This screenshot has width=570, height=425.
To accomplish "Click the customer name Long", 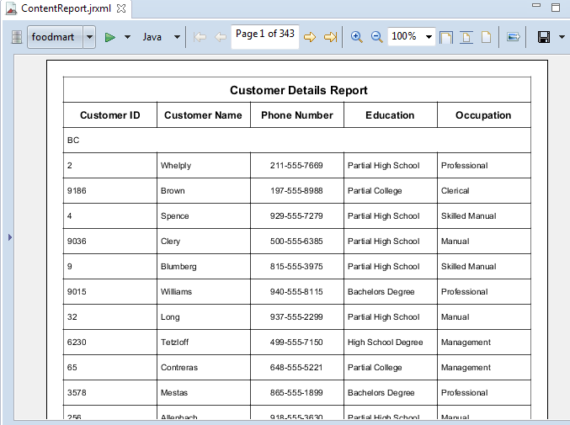I will click(170, 317).
